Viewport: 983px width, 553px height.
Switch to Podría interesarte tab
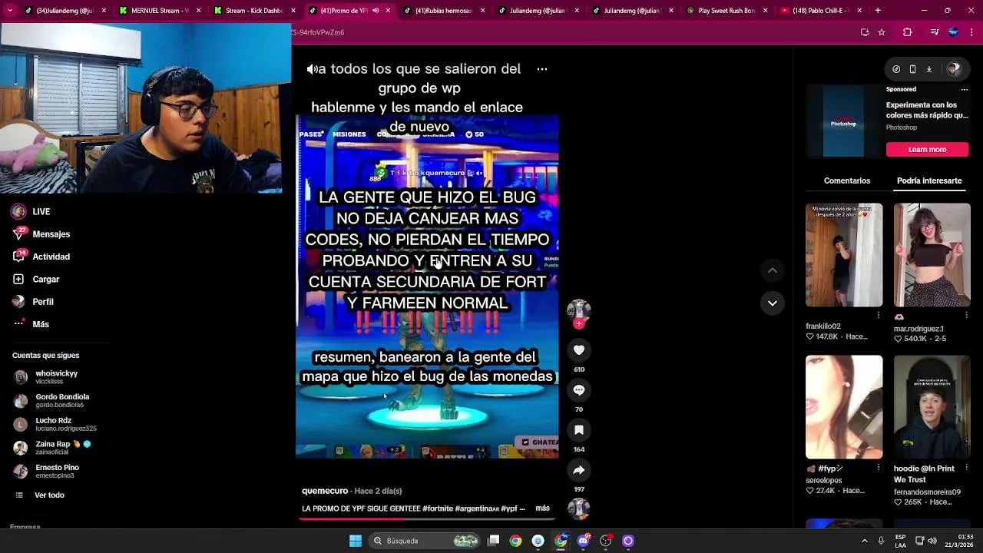tap(929, 181)
